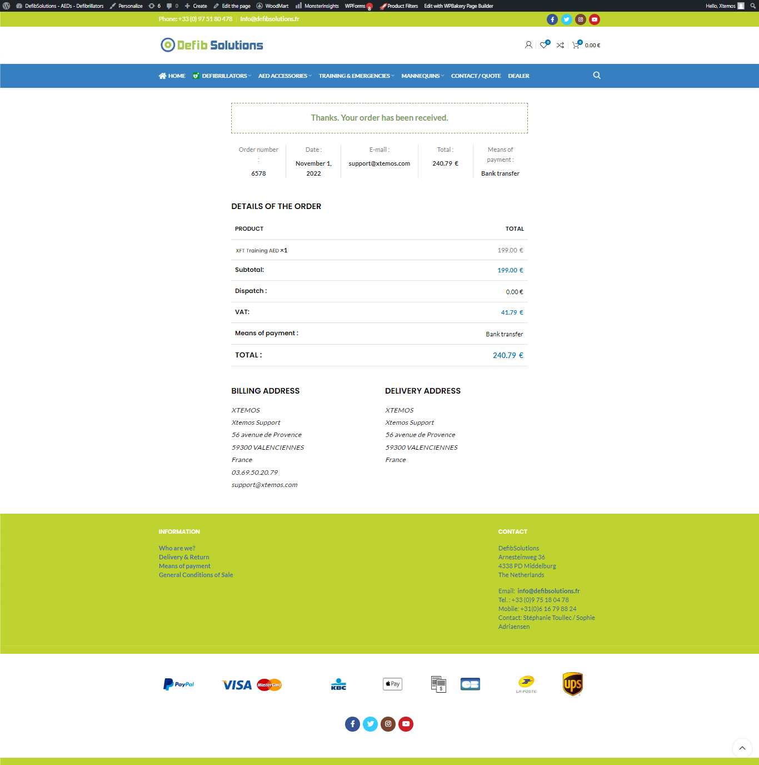Click the VISA payment logo
This screenshot has width=759, height=765.
click(x=237, y=685)
